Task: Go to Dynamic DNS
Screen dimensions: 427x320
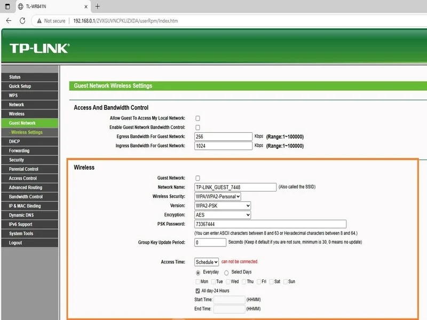Action: pos(30,215)
